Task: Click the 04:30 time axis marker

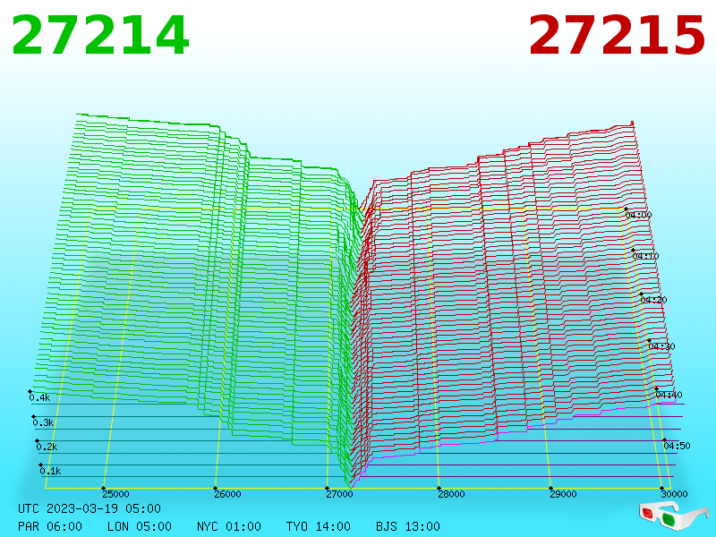Action: (x=661, y=346)
